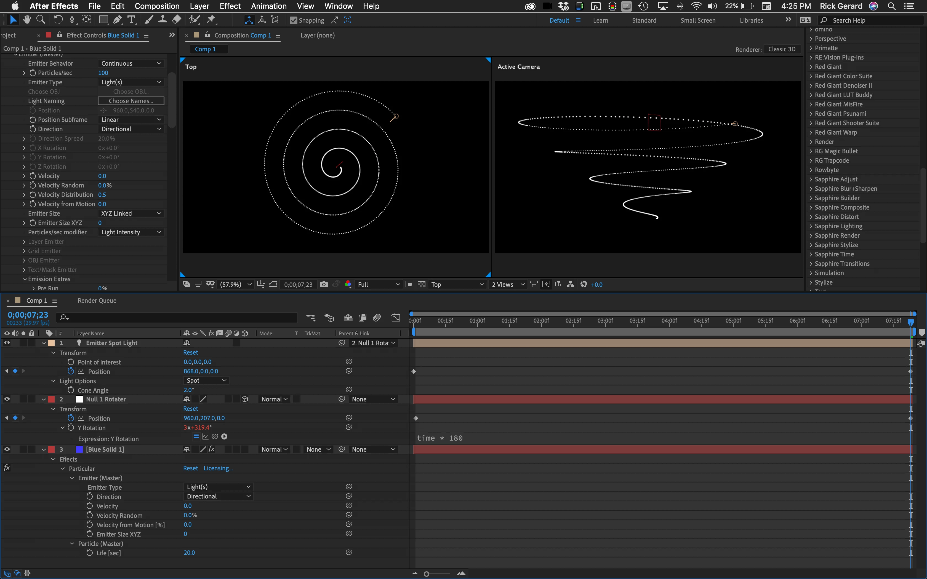Expand the Layer Emitter group
The width and height of the screenshot is (927, 579).
24,242
